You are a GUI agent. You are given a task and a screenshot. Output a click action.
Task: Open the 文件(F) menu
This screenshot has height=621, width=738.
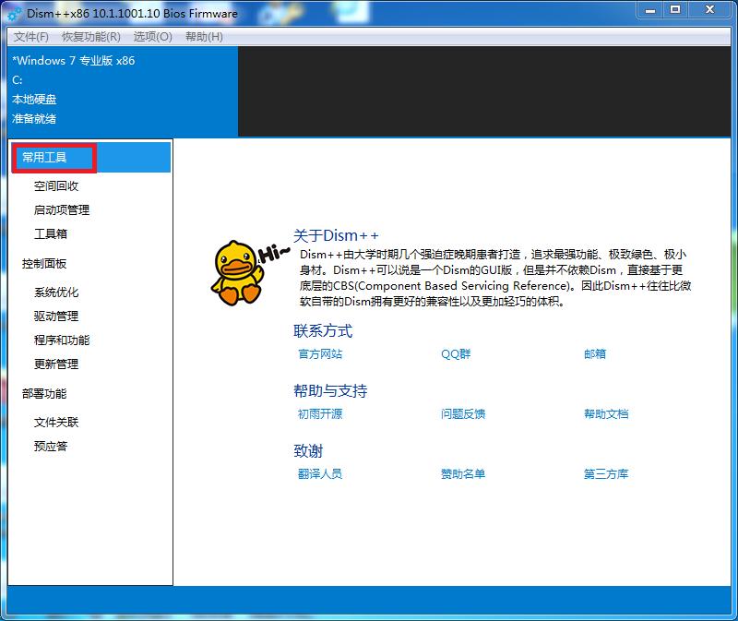(30, 36)
